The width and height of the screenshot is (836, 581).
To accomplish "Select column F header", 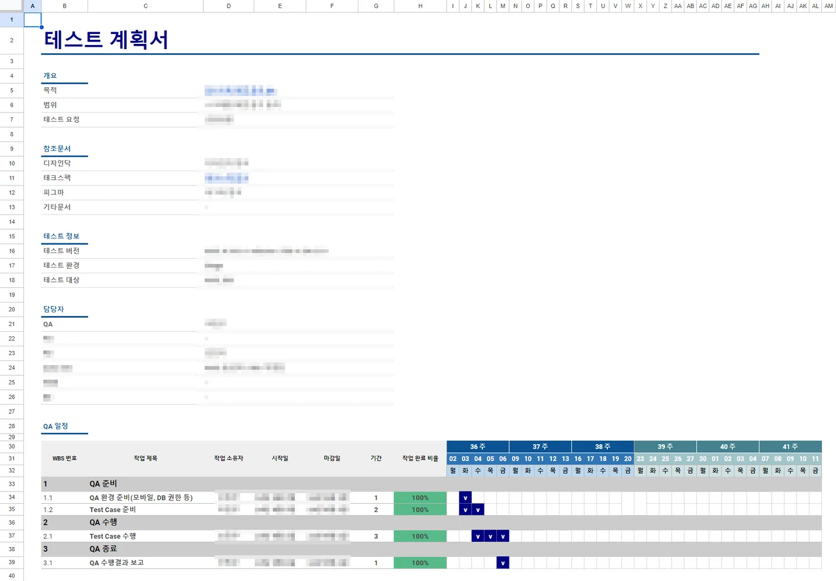I will coord(332,6).
